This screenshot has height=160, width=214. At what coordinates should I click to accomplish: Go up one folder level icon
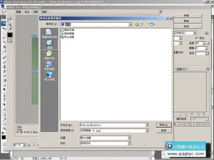142,25
